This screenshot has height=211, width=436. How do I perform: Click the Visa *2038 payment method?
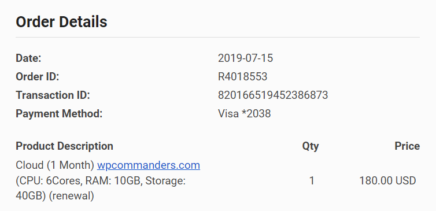(245, 114)
